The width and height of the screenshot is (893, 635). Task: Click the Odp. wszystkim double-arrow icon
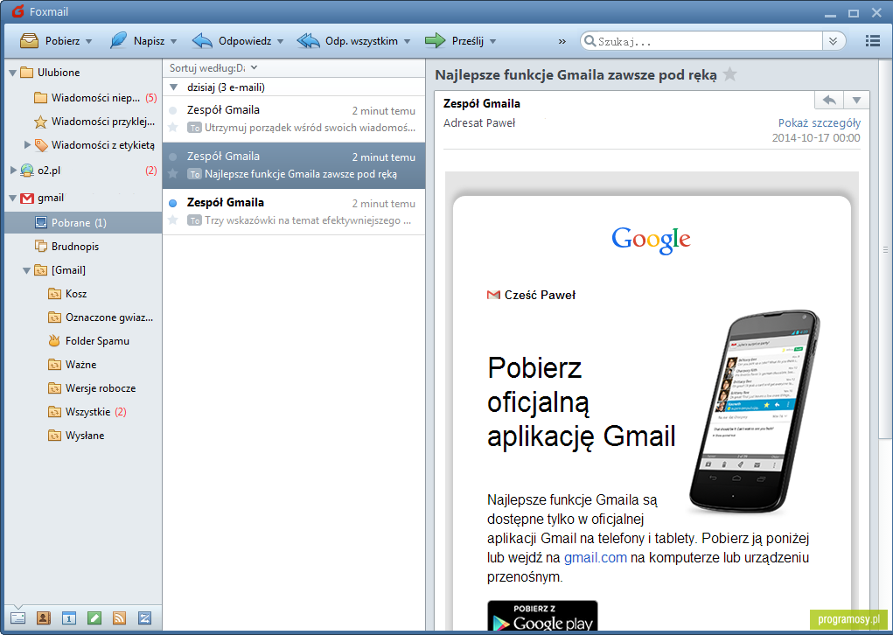tap(308, 40)
